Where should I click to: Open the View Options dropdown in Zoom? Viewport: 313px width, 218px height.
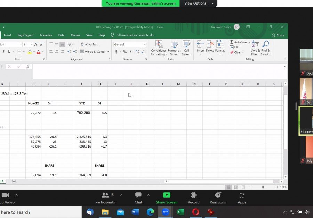pos(198,3)
